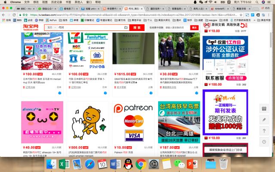Screen dimensions: 275x172
Task: Reload the page with the refresh icon
Action: point(14,15)
